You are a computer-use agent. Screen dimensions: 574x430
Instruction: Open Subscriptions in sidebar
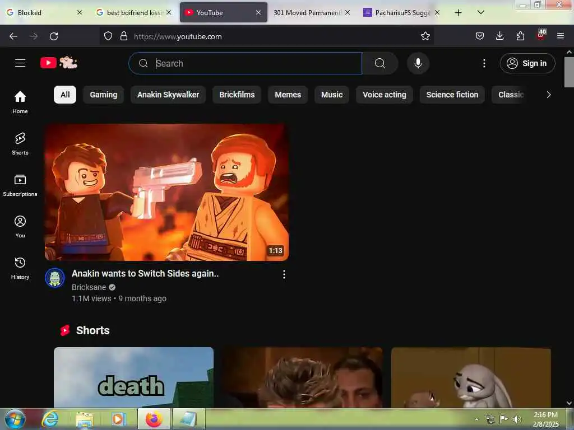[x=20, y=185]
